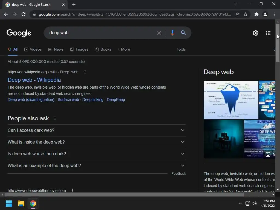Start voice search with microphone icon
The height and width of the screenshot is (210, 280).
pyautogui.click(x=172, y=33)
